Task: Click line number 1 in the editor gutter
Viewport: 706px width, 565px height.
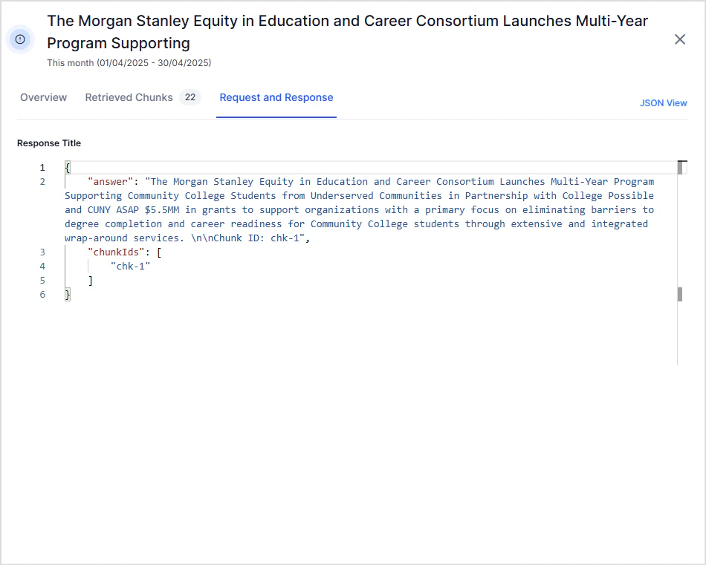Action: point(42,168)
